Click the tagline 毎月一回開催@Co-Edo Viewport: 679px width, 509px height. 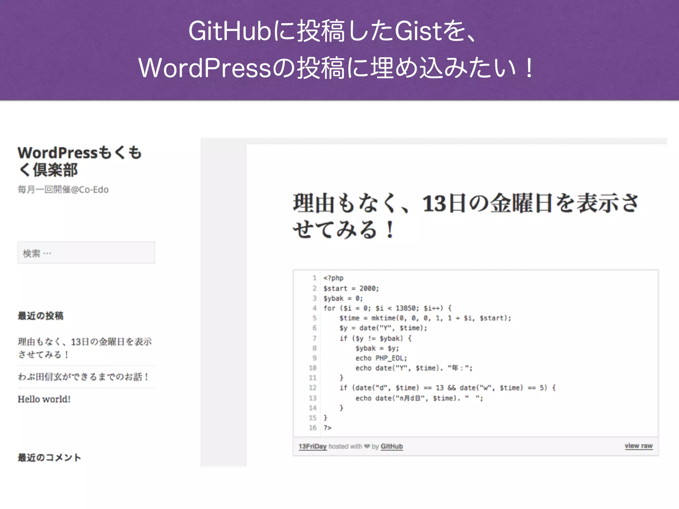tap(63, 190)
